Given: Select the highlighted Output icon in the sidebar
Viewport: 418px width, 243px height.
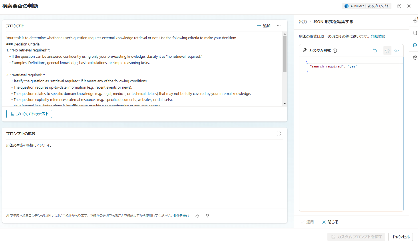Looking at the screenshot, I should pyautogui.click(x=415, y=45).
